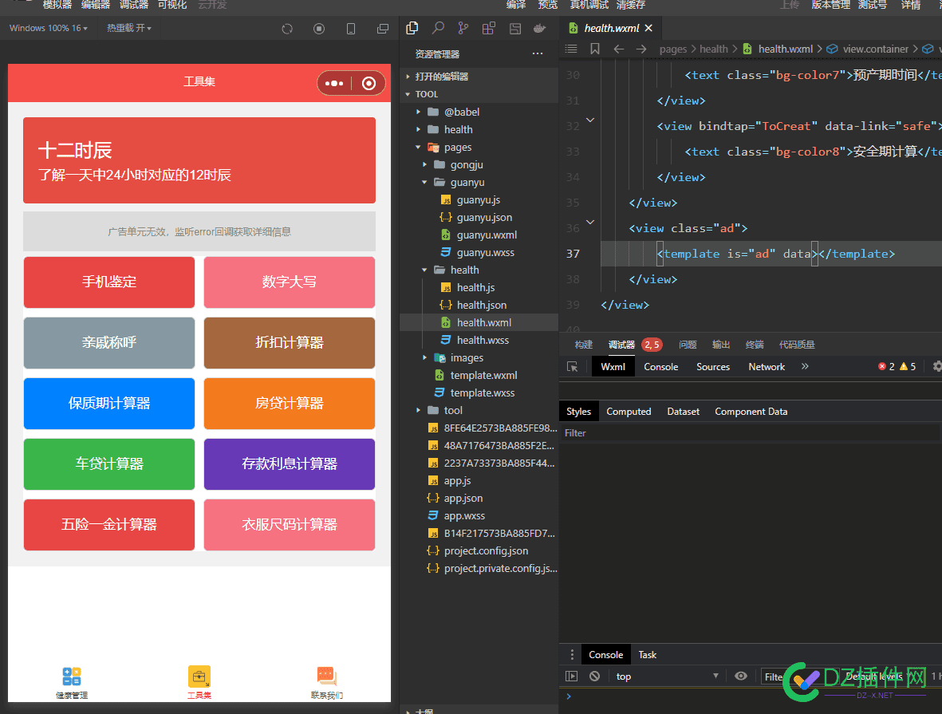The height and width of the screenshot is (714, 942).
Task: Navigate back with the left arrow
Action: click(x=619, y=49)
